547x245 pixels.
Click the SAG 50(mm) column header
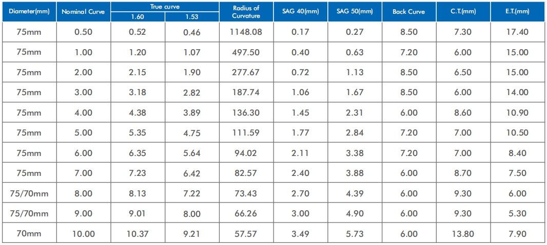355,11
